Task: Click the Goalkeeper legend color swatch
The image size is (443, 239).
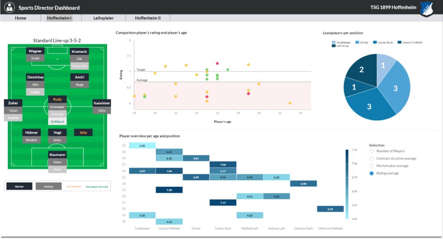Action: [333, 42]
